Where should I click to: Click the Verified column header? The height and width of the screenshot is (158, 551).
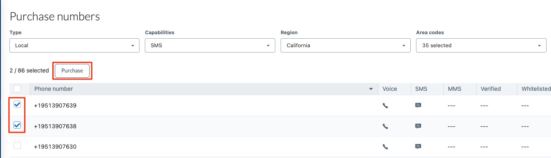490,89
